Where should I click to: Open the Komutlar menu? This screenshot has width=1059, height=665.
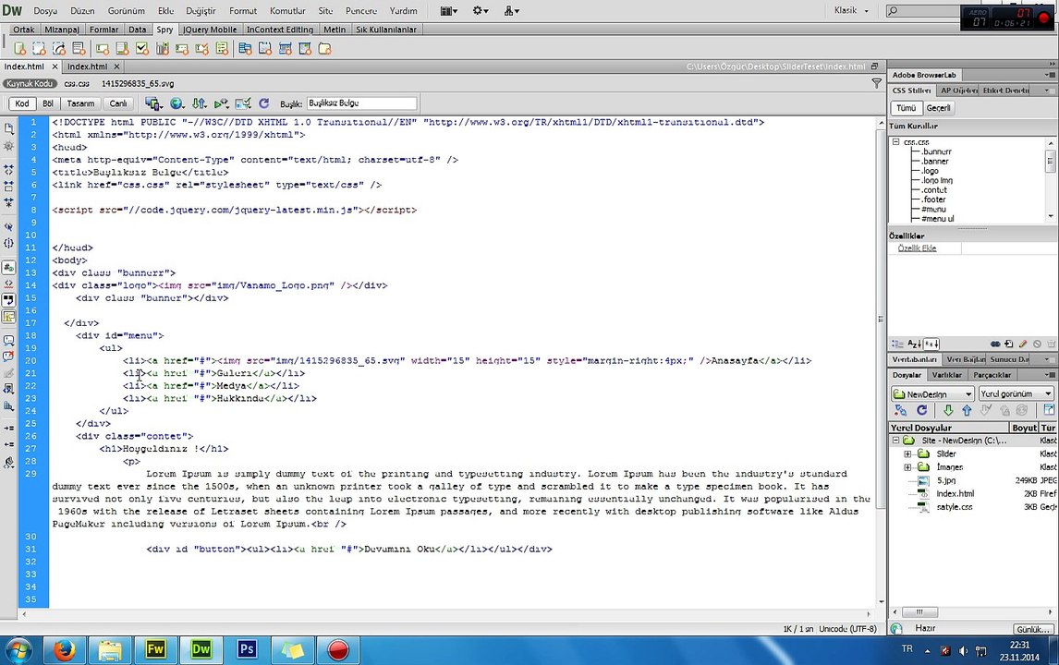point(287,11)
